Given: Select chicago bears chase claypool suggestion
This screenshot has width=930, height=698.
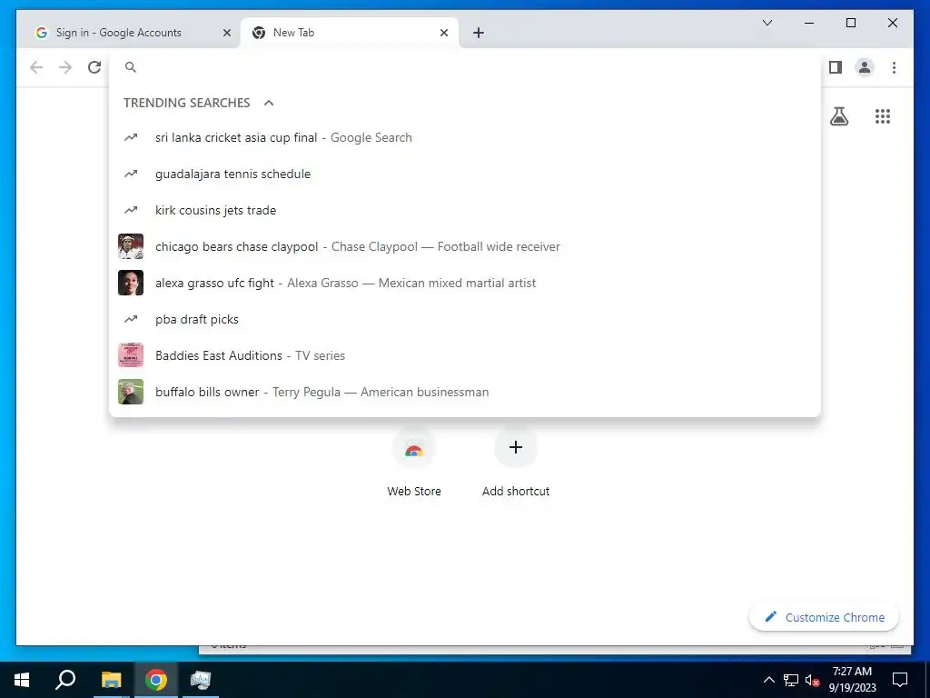Looking at the screenshot, I should coord(465,246).
